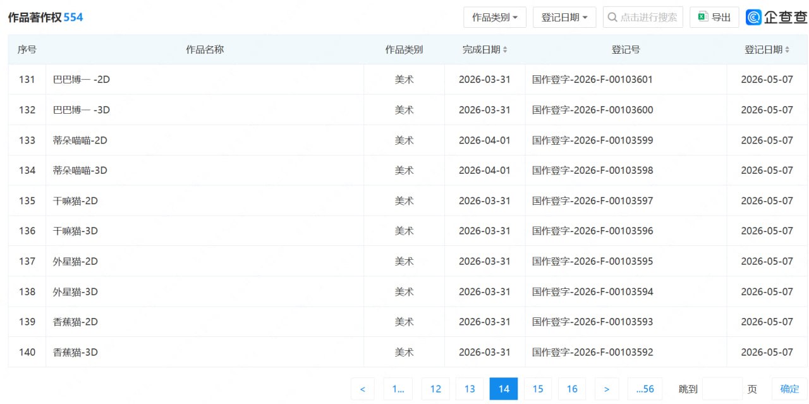Jump to last pages via ...56
Viewport: 809px width, 404px height.
[645, 389]
